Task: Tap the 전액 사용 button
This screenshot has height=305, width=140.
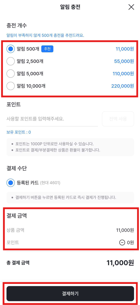Action: pyautogui.click(x=118, y=119)
